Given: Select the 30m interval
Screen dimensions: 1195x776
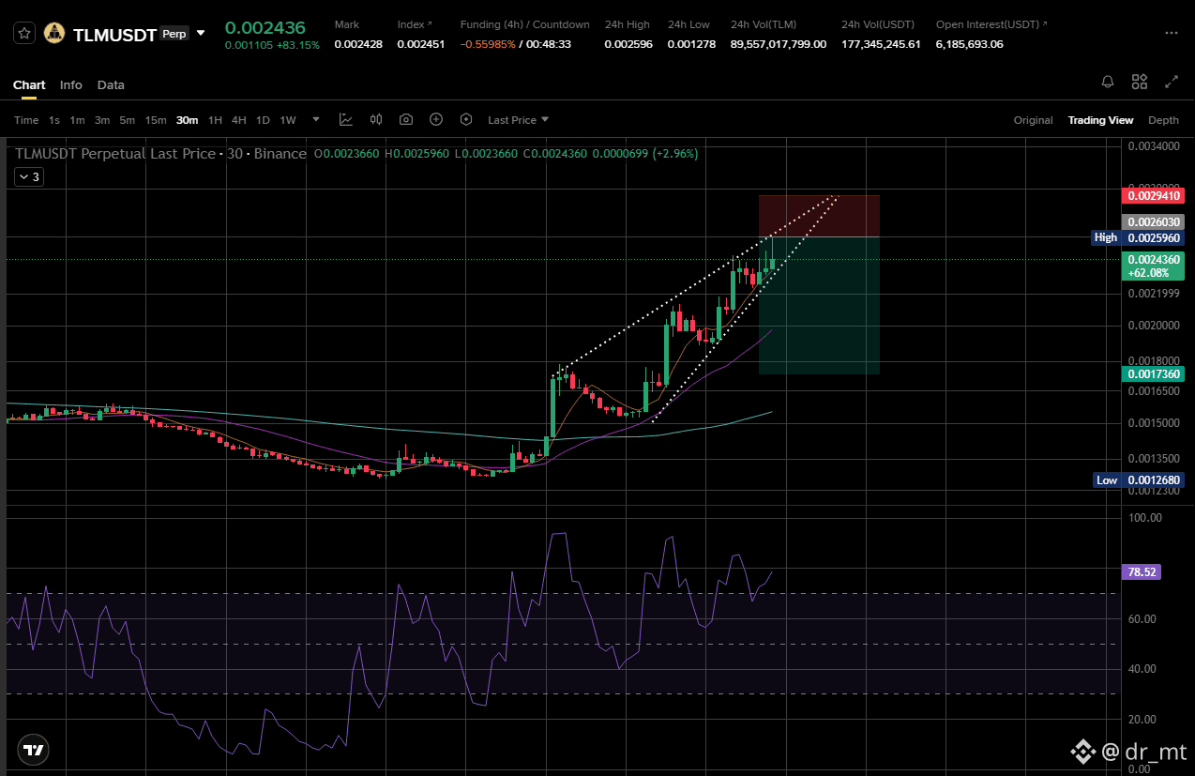Looking at the screenshot, I should point(188,120).
